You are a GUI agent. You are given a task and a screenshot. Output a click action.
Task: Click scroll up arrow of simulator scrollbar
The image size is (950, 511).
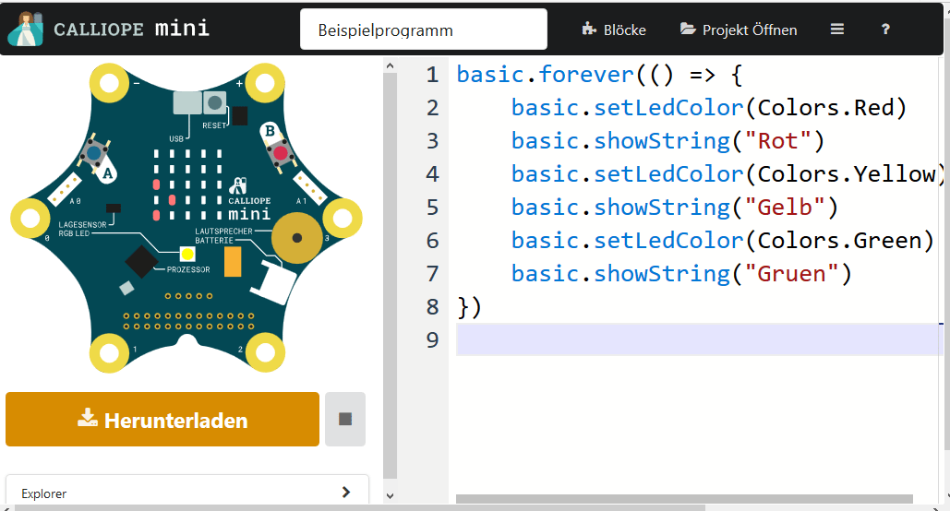coord(390,65)
